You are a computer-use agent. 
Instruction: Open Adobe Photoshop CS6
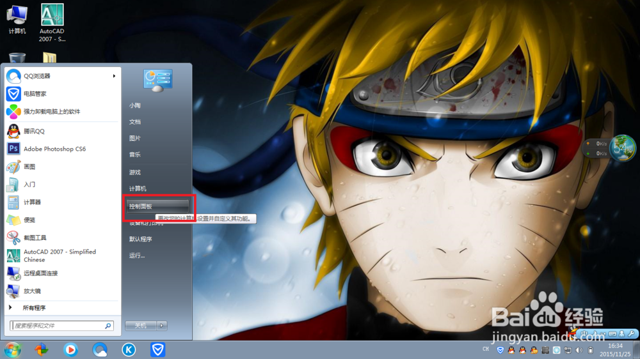coord(61,149)
